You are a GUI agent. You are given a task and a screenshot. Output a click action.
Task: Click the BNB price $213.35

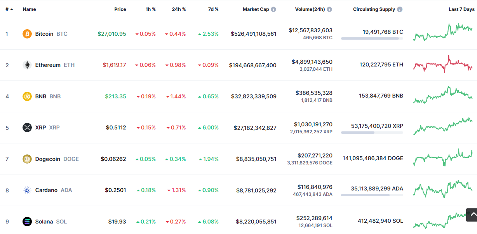(116, 96)
